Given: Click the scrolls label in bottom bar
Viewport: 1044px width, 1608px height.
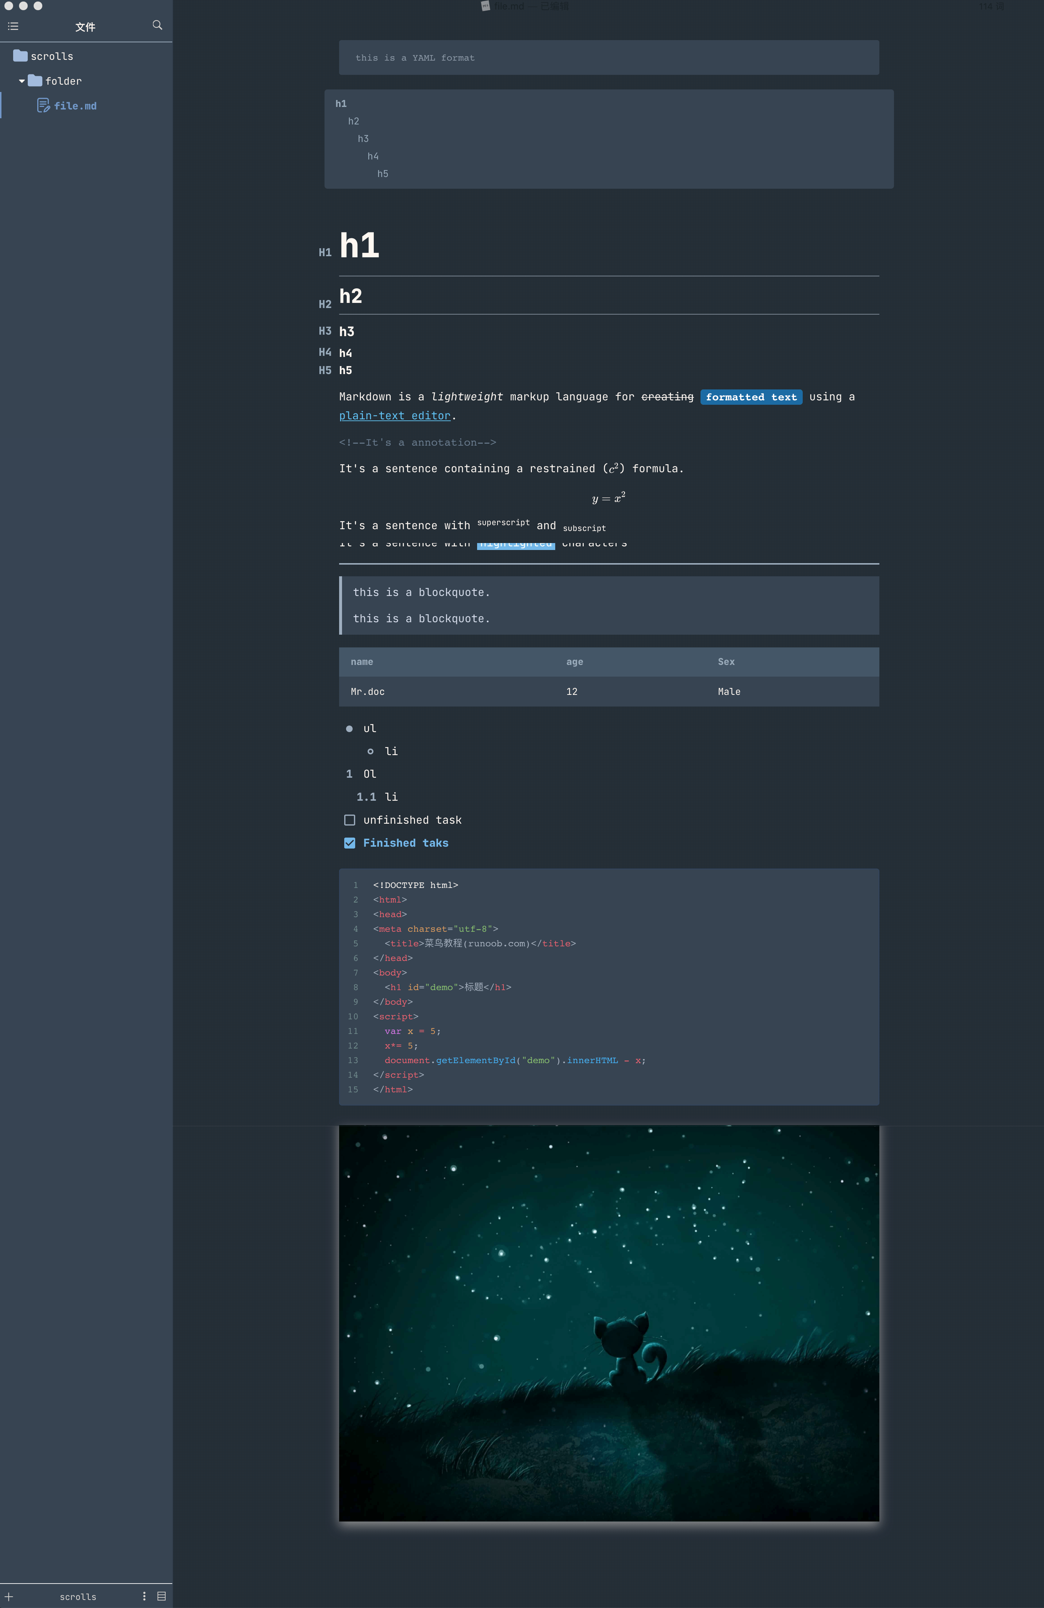Looking at the screenshot, I should click(78, 1597).
